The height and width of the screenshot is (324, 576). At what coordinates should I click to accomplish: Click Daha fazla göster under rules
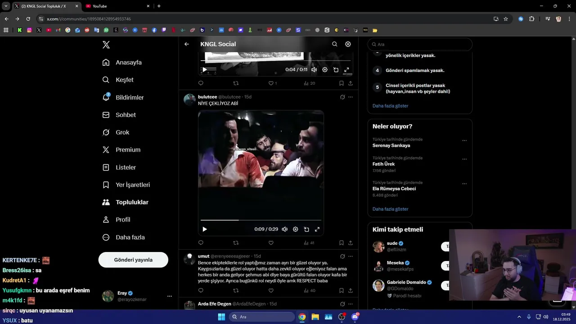391,106
